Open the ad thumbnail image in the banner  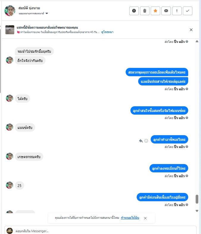coord(10,30)
